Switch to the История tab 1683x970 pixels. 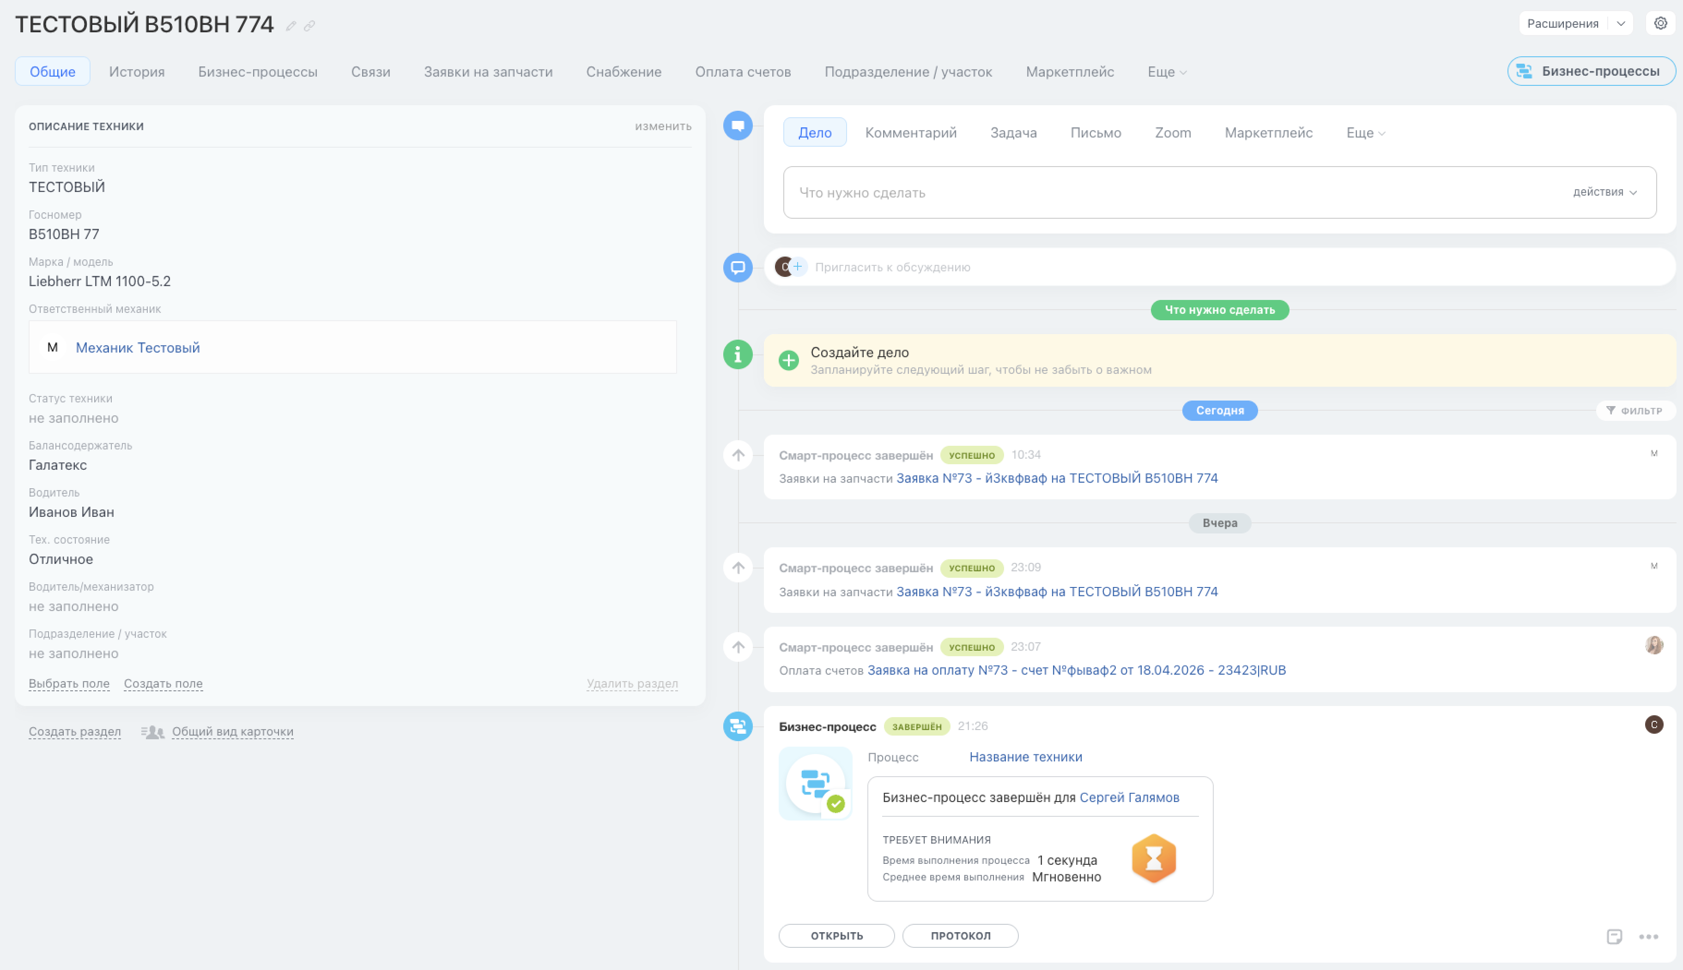[x=137, y=72]
